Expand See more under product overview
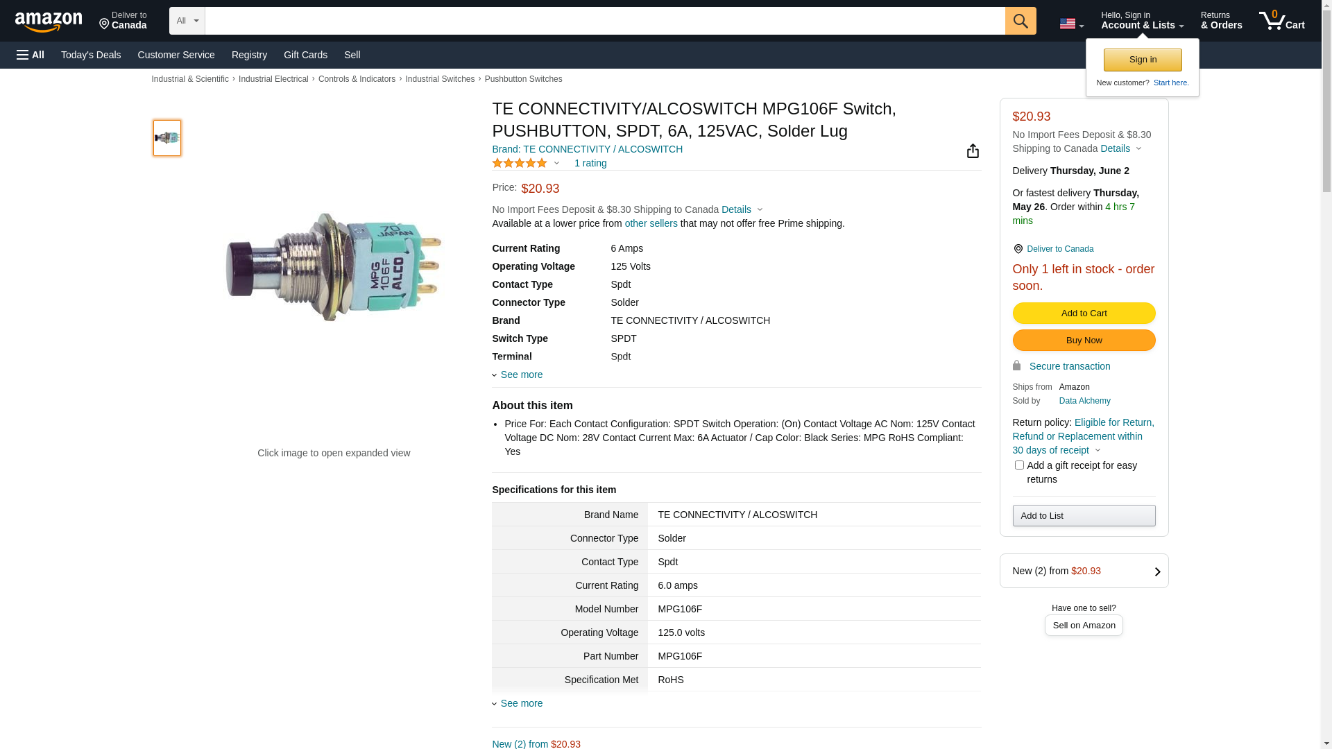Screen dimensions: 1332x749 (x=520, y=374)
